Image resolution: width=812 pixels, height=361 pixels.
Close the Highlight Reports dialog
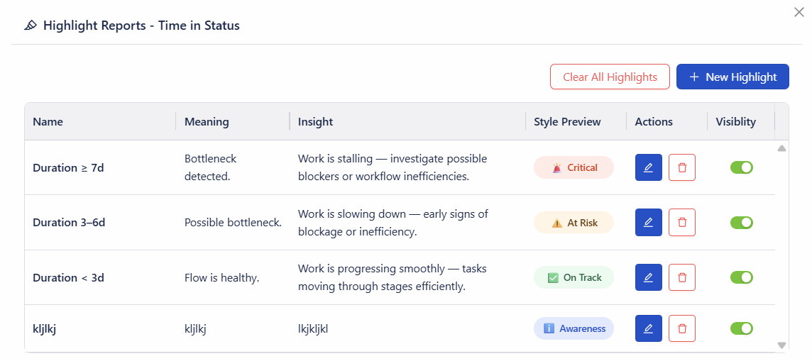point(799,11)
